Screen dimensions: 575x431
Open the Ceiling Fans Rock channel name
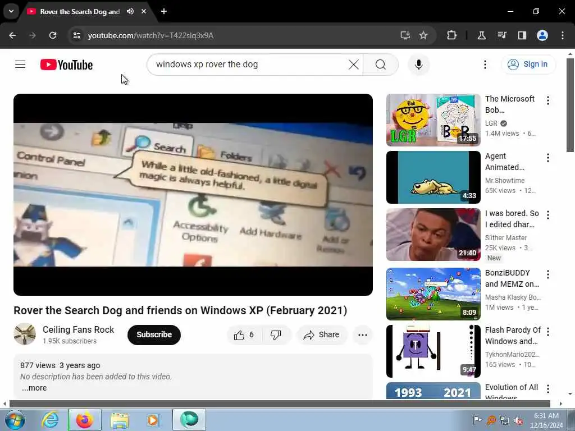tap(79, 329)
